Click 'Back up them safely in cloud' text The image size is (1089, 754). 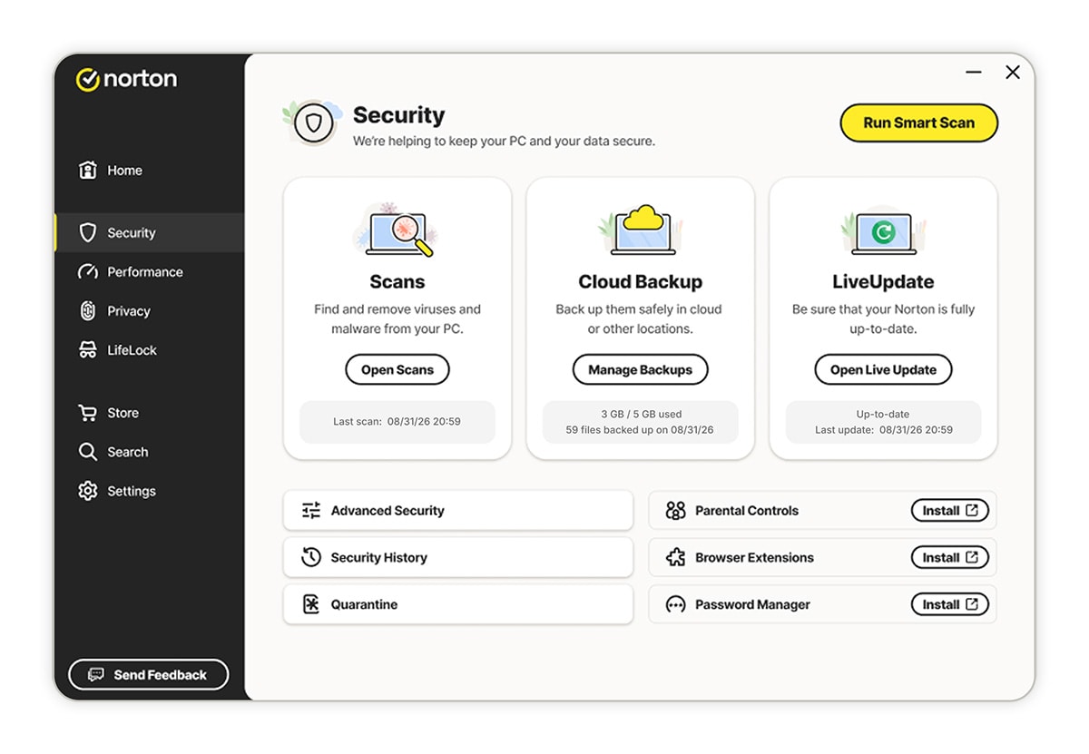[x=639, y=318]
